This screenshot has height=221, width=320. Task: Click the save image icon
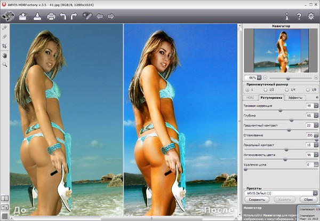pos(37,16)
